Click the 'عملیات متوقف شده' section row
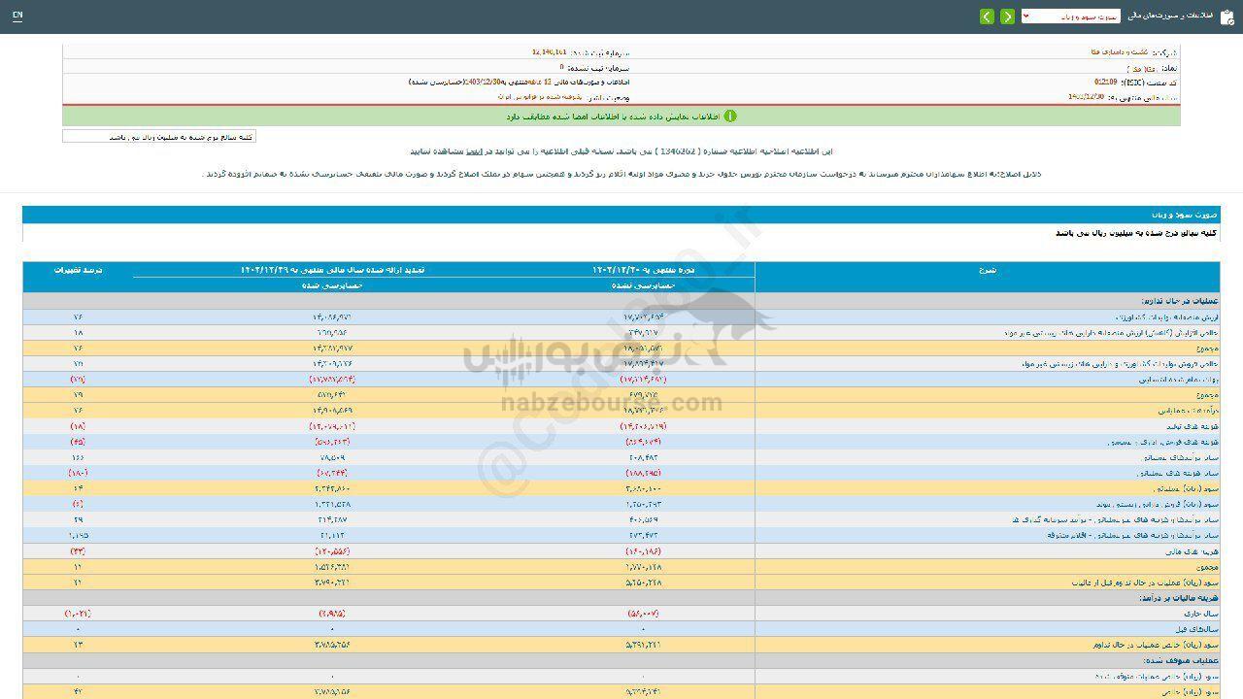 pos(1185,660)
